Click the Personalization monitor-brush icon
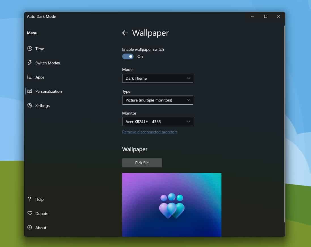 pos(30,91)
